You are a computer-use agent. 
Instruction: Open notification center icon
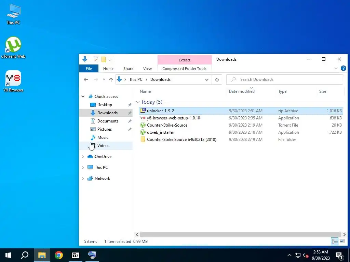(x=339, y=255)
